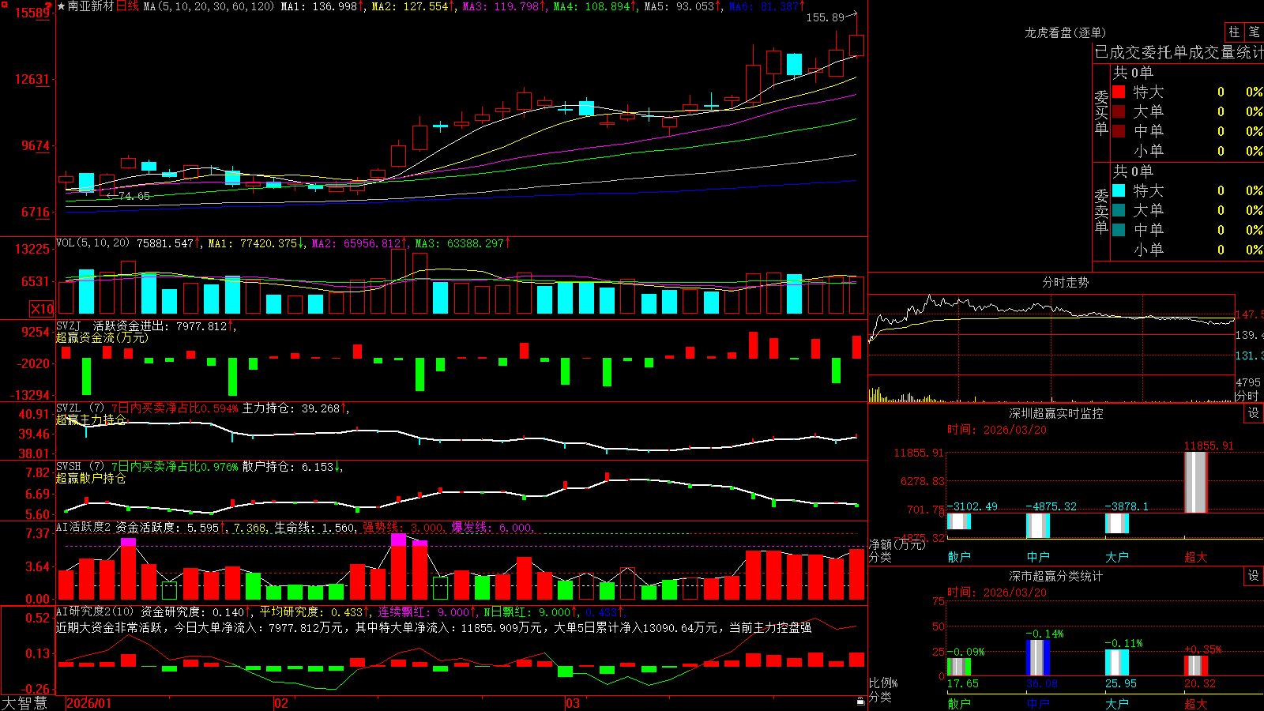Select the 2026/01 time axis marker
1264x711 pixels.
tap(88, 703)
